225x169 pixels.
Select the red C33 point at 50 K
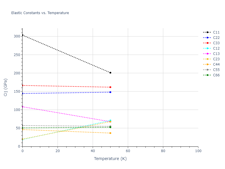tap(110, 87)
